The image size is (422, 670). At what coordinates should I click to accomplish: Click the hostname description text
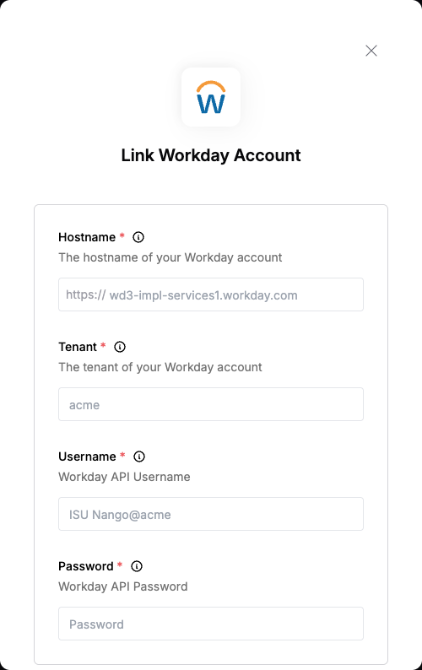[170, 257]
